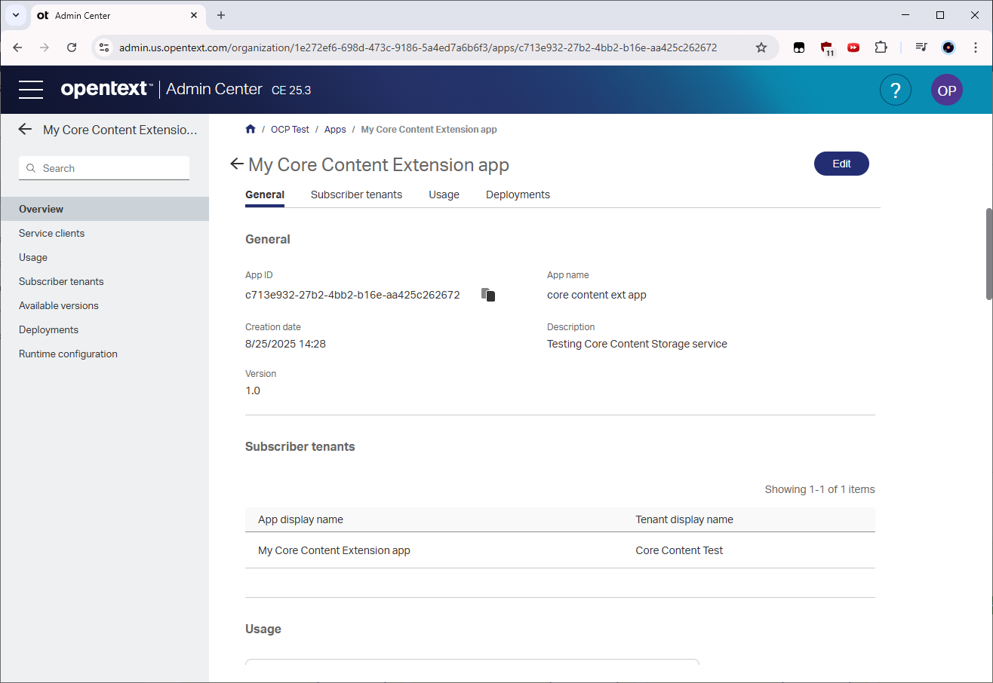Switch to the General tab
This screenshot has height=683, width=993.
click(x=265, y=194)
